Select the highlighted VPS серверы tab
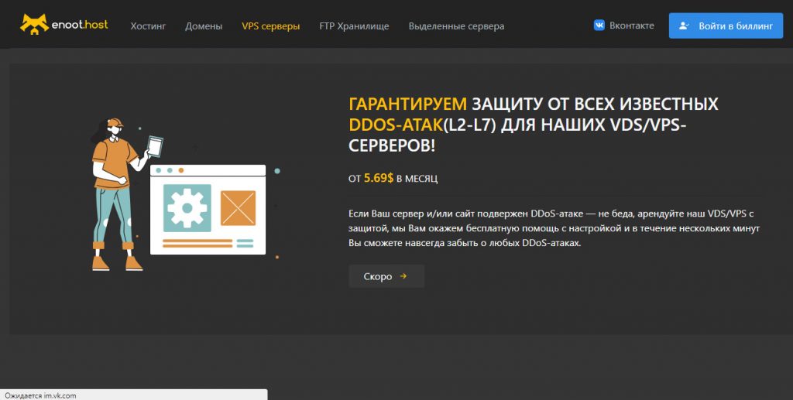The image size is (793, 400). [270, 26]
